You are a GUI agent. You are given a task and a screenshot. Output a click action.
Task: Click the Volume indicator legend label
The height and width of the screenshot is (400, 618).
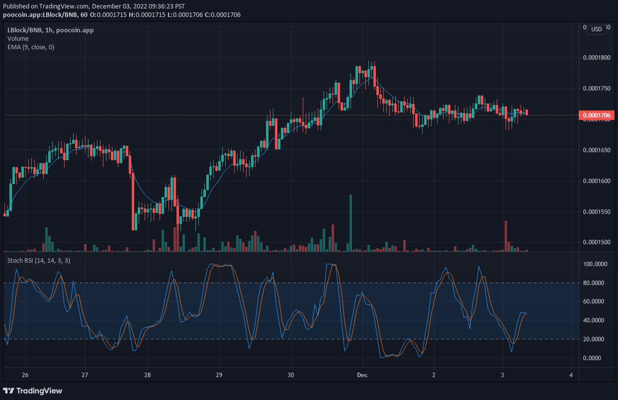[18, 39]
